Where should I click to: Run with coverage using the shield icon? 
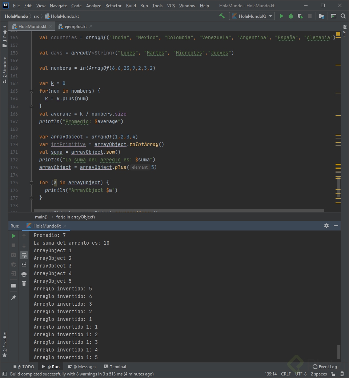click(300, 16)
